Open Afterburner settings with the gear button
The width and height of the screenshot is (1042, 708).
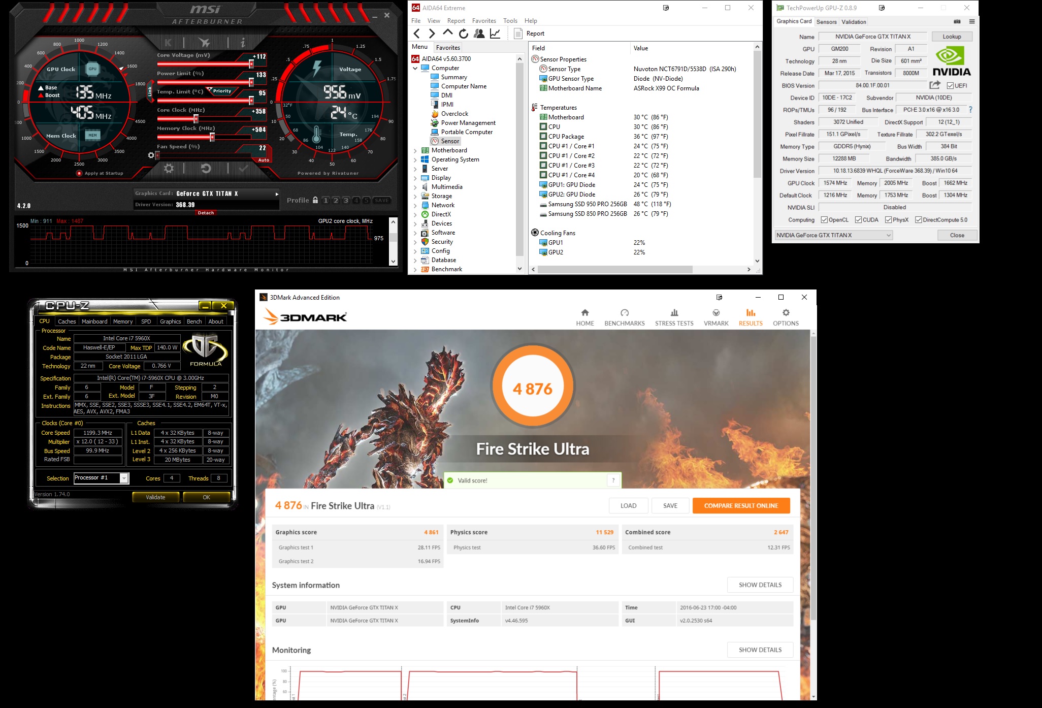(x=169, y=168)
